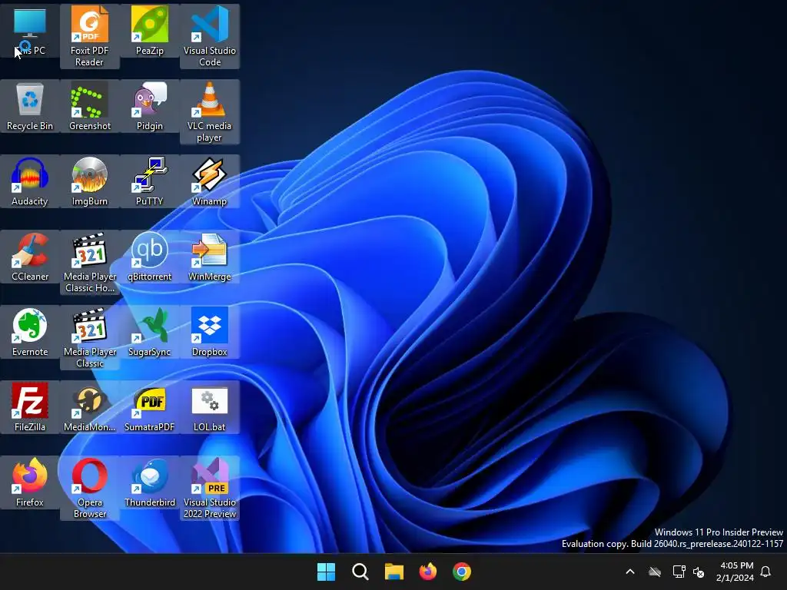Select the Pidgin desktop icon
787x590 pixels.
tap(150, 106)
